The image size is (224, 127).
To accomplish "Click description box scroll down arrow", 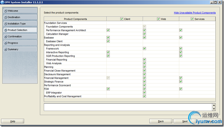I will point(214,109).
